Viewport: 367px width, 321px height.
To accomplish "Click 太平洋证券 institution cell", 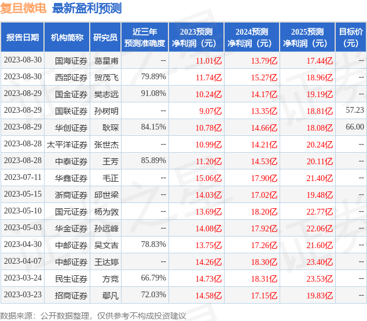I will pos(67,145).
